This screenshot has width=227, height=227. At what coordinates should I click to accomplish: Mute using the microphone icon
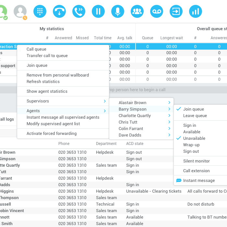click(x=118, y=11)
